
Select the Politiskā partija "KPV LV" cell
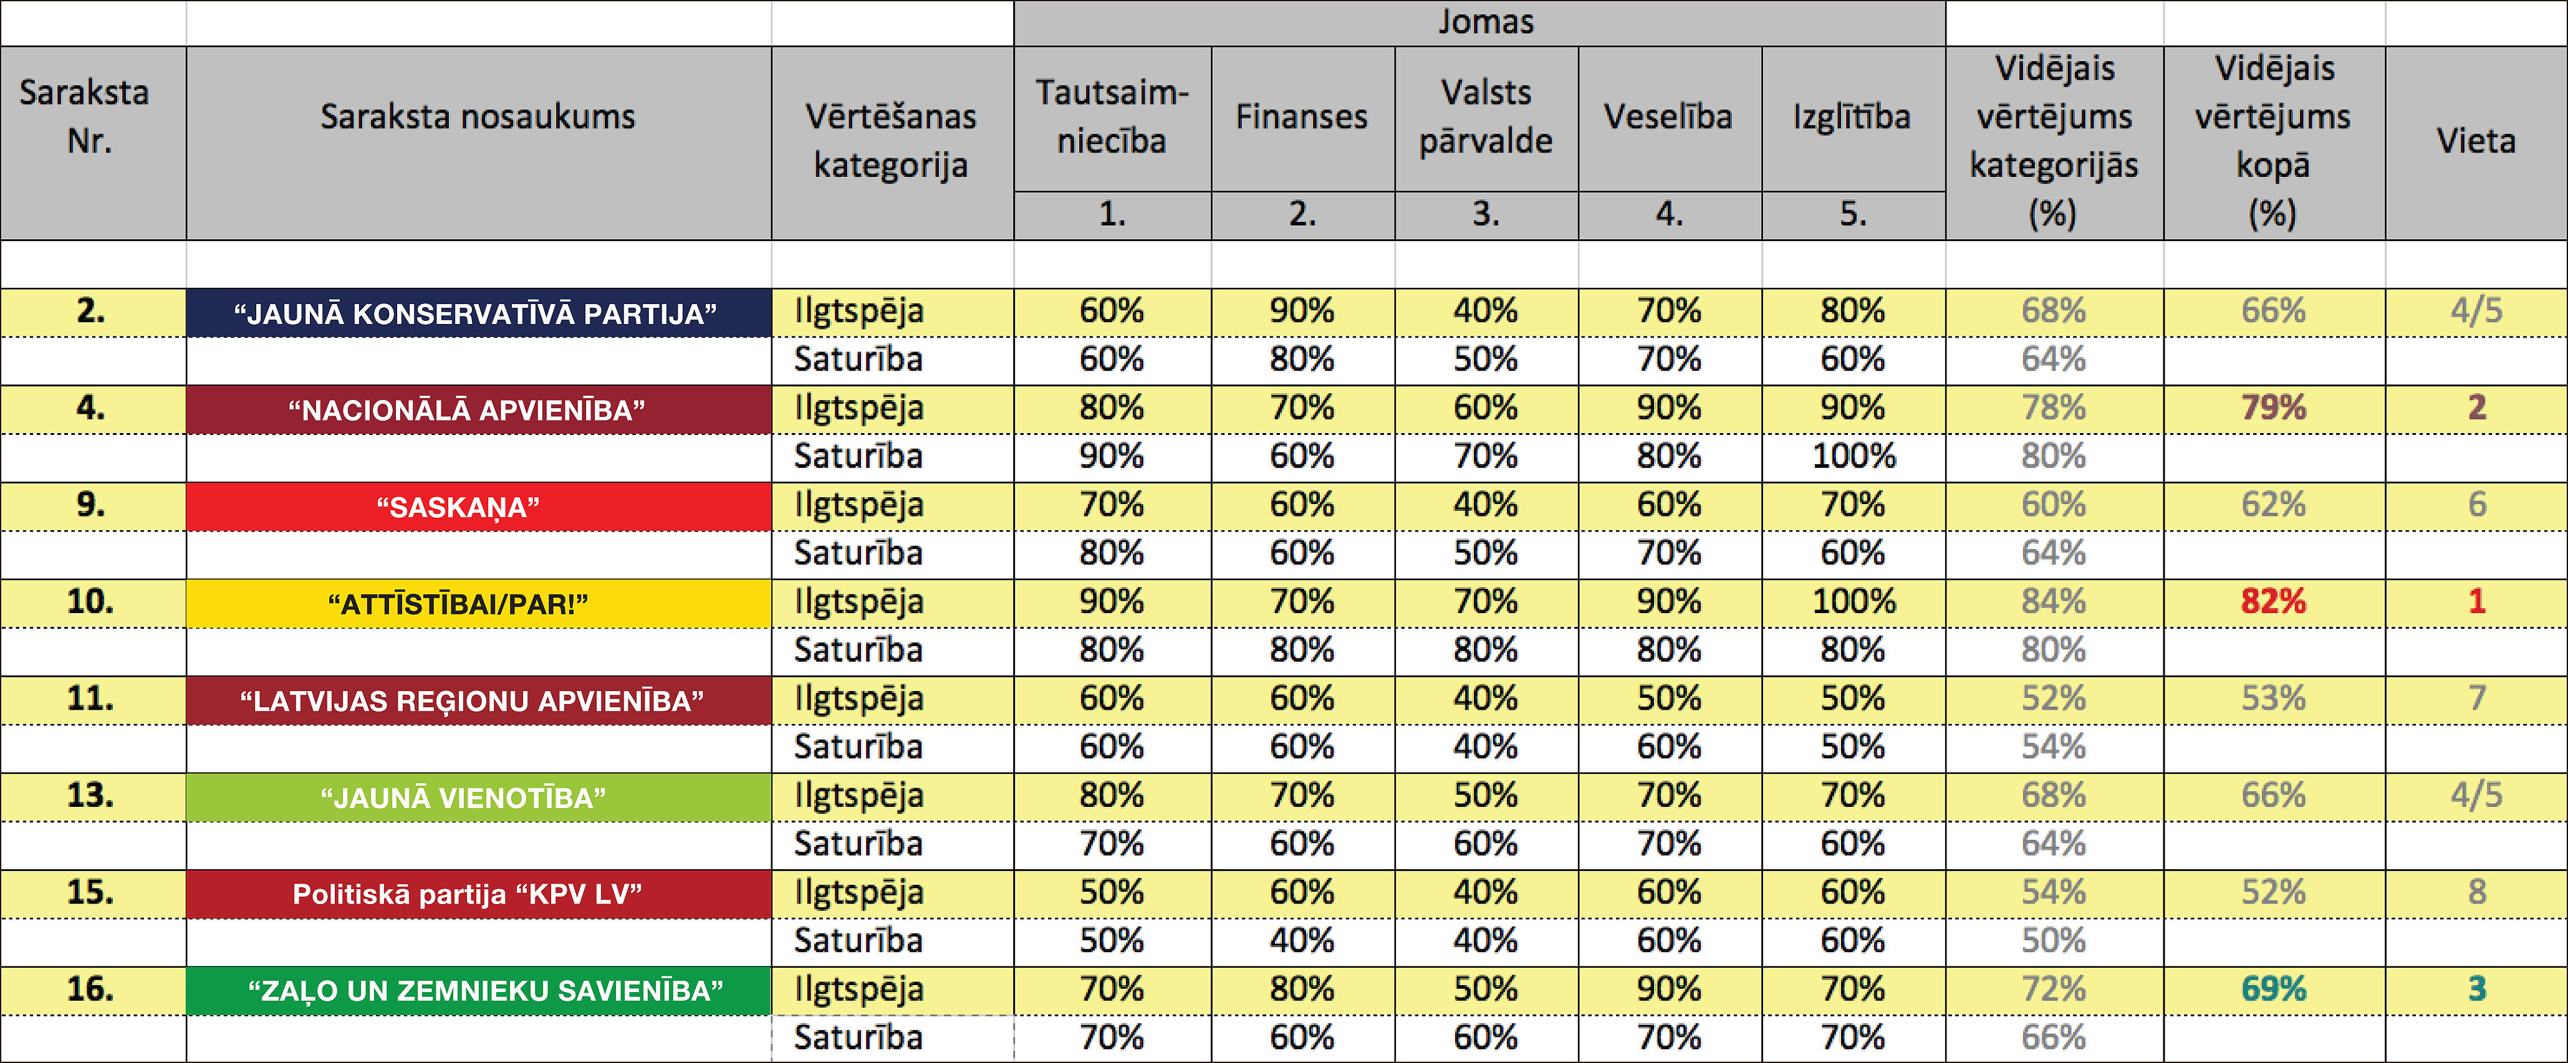[x=479, y=894]
